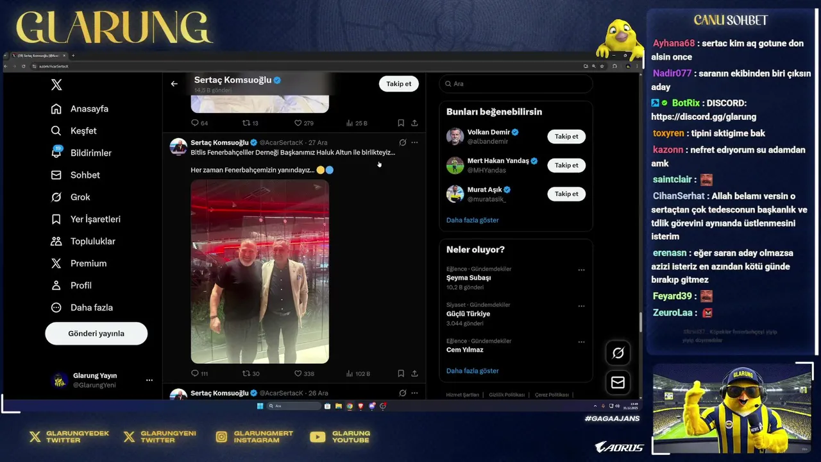821x462 pixels.
Task: Open Cem Yılmaz trending topic
Action: tap(465, 350)
